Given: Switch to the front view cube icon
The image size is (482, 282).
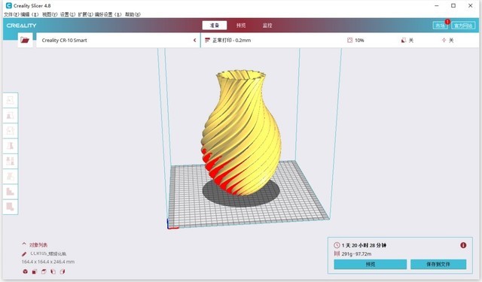Looking at the screenshot, I should point(35,271).
